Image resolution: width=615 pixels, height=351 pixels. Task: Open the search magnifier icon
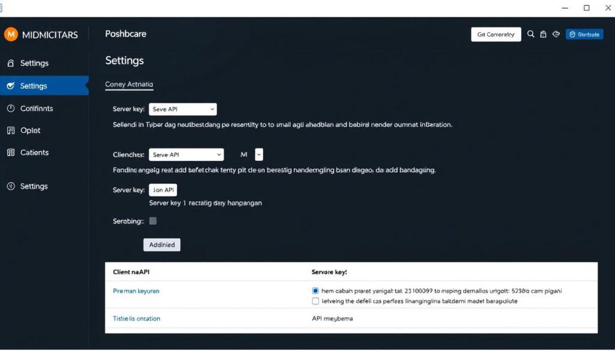click(x=531, y=34)
